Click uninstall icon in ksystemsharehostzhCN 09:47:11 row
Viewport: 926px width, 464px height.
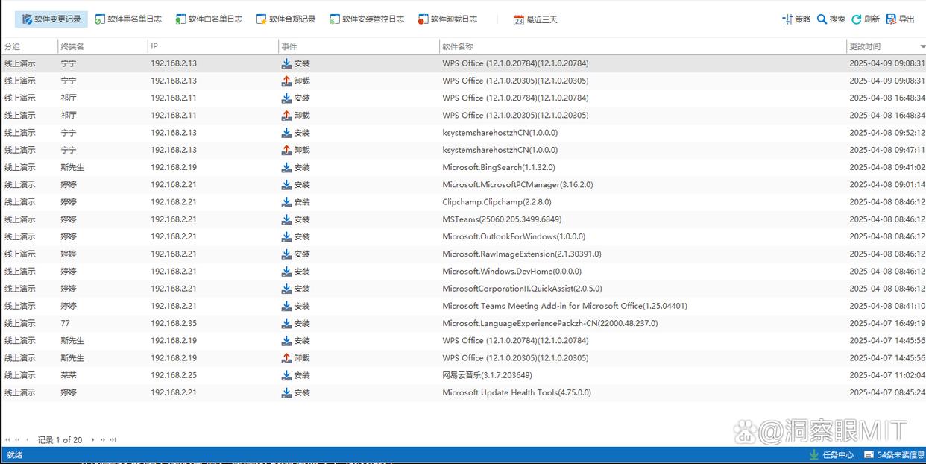click(x=286, y=150)
